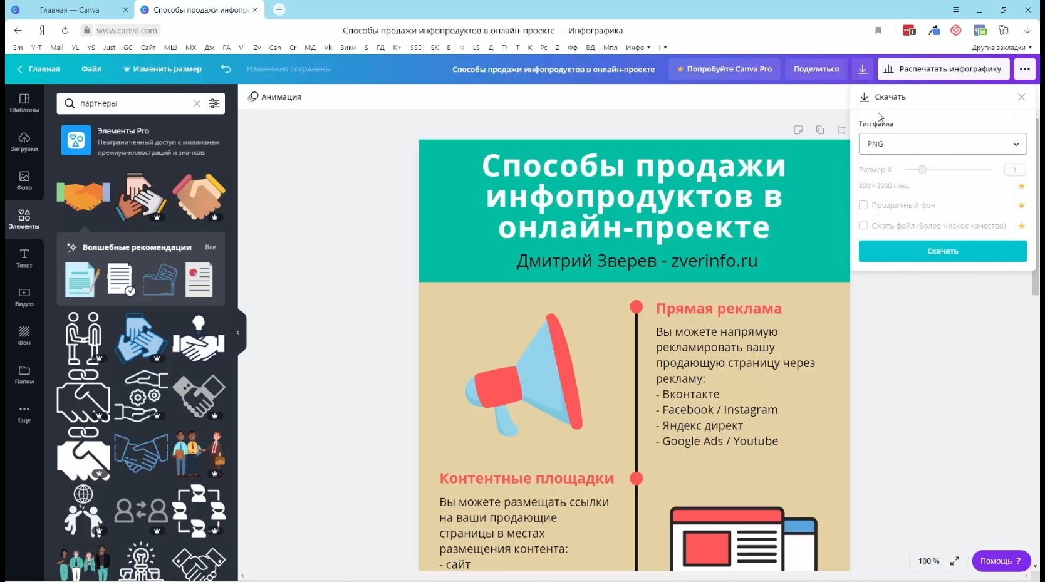Open the three-dots more menu in top bar
Viewport: 1045px width, 582px height.
1025,69
